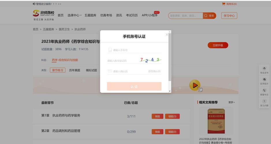The height and width of the screenshot is (144, 271).
Task: Open 学习中心 button
Action: coord(229,16)
